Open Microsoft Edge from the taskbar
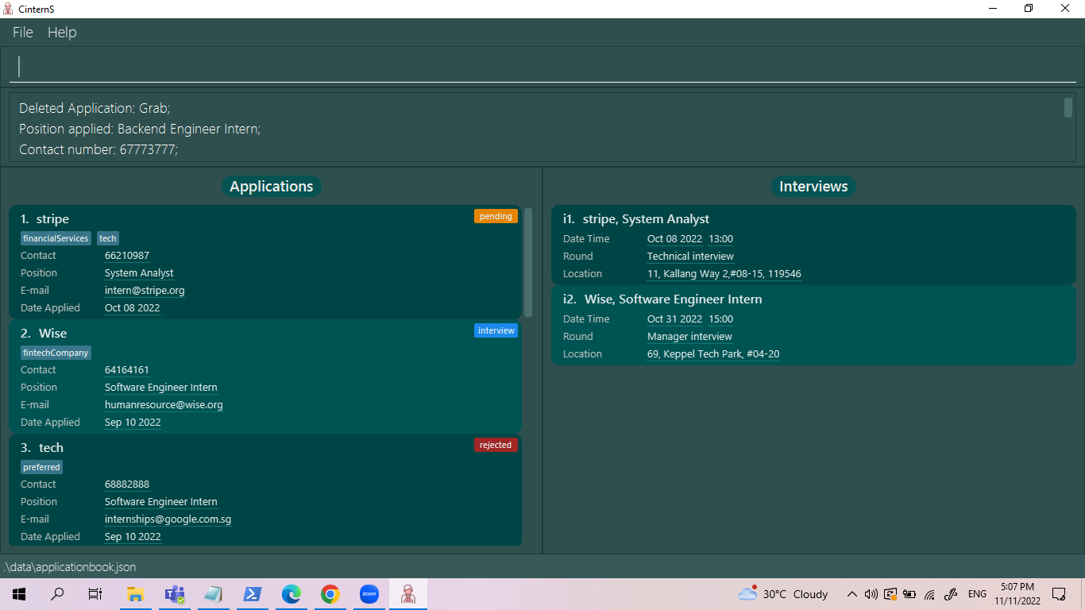 [x=292, y=594]
